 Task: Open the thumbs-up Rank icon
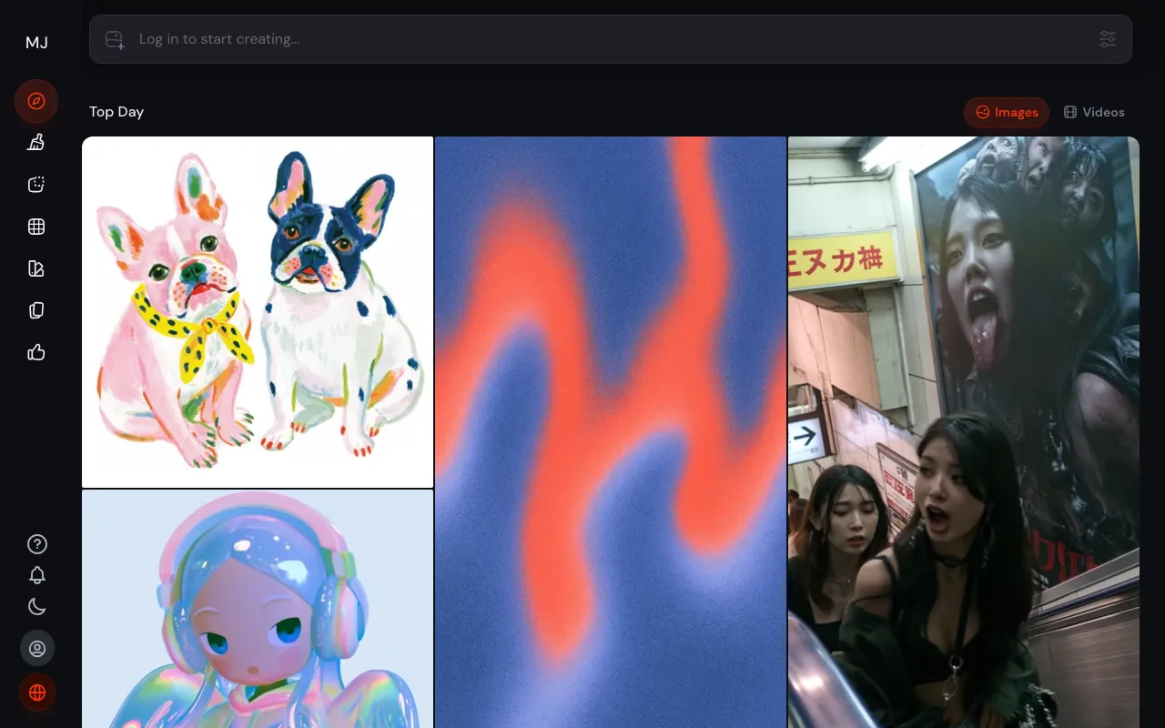pos(36,352)
